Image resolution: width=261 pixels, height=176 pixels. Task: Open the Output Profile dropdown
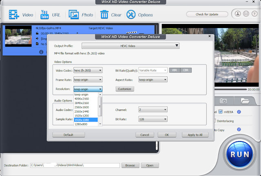pos(130,46)
